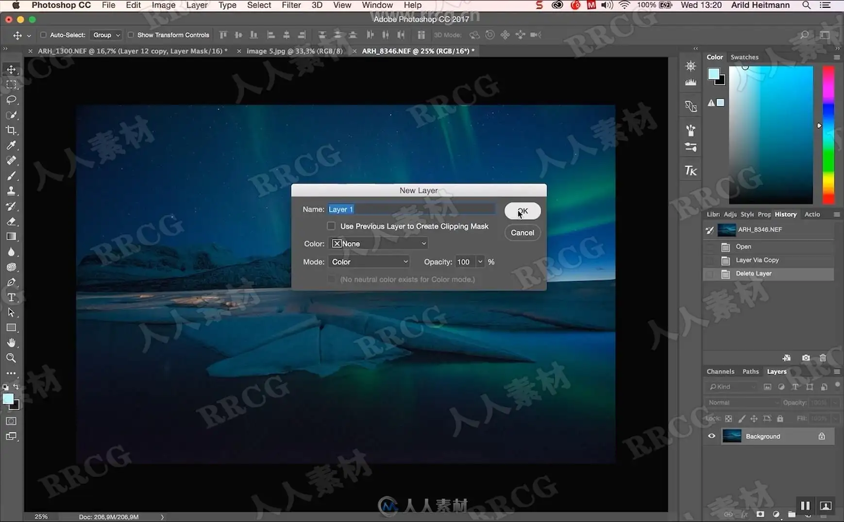Click the layer Name input field
The width and height of the screenshot is (844, 522).
point(412,209)
